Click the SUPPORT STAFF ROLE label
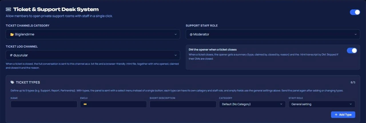This screenshot has height=123, width=366. click(202, 26)
